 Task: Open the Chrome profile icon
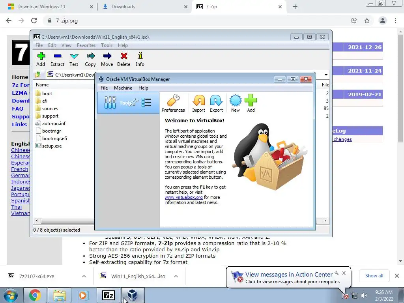(383, 21)
